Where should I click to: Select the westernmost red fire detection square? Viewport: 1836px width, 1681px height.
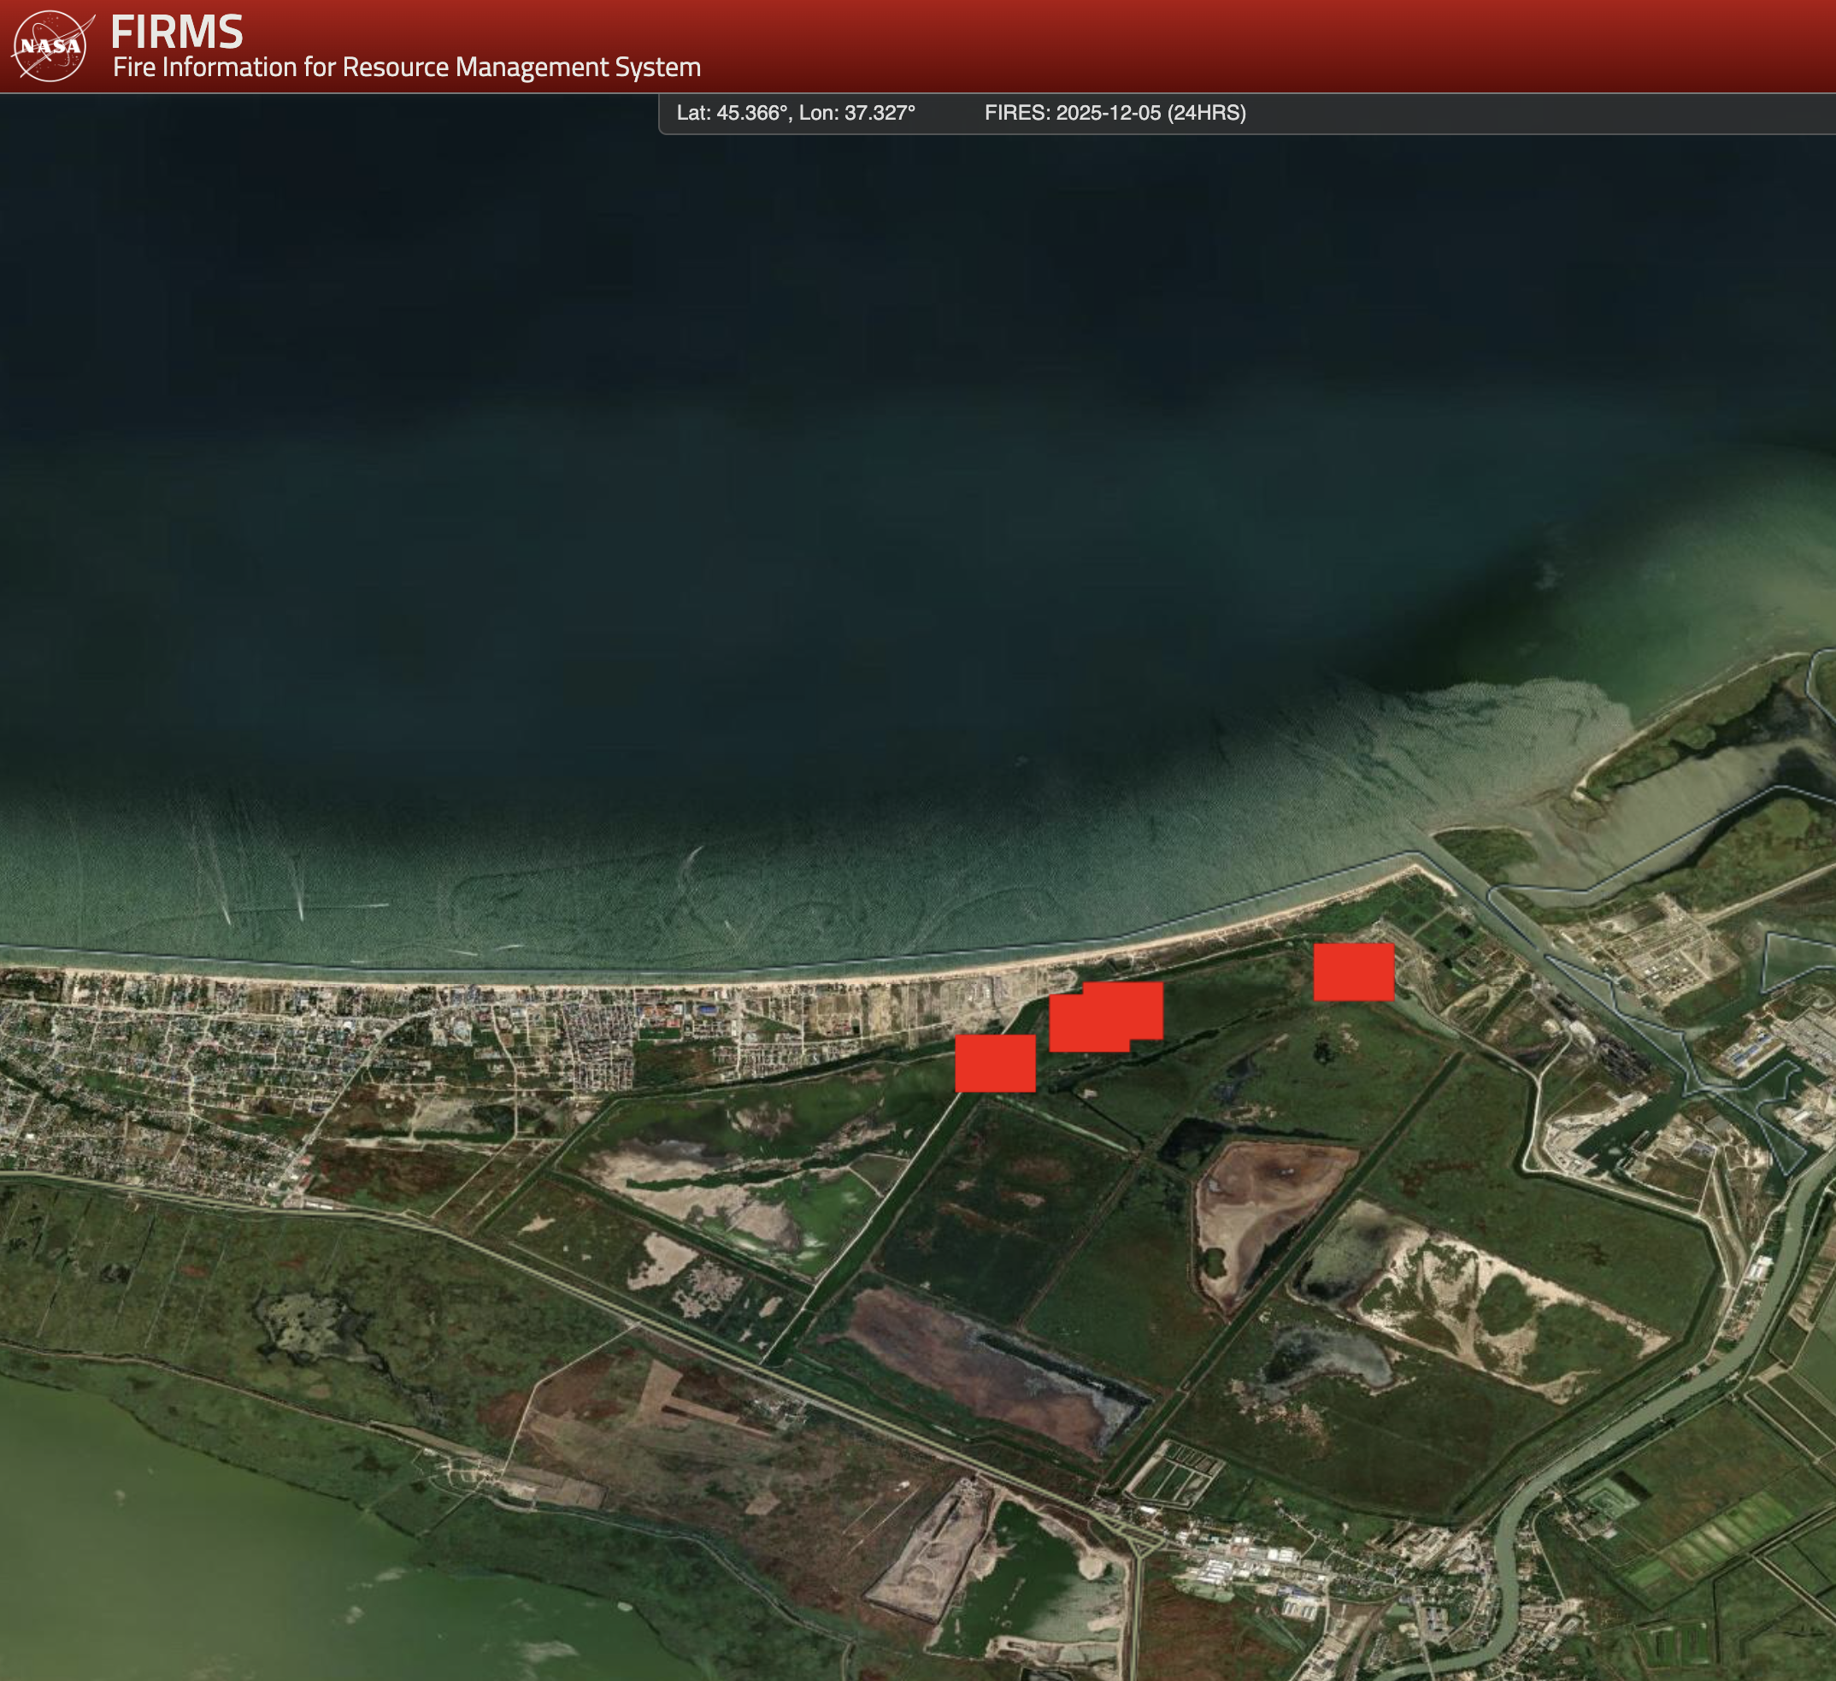[x=995, y=1064]
